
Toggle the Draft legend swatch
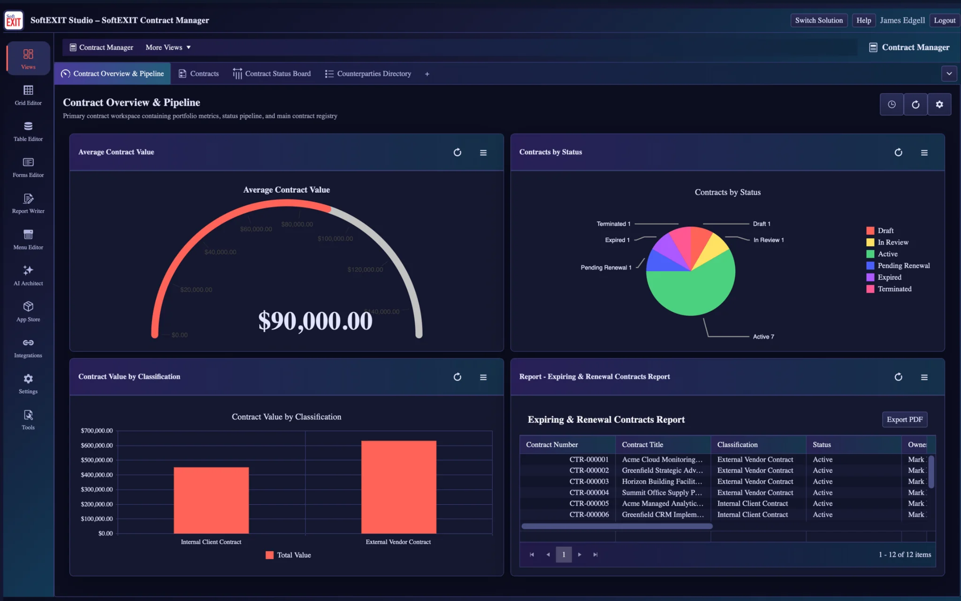click(x=870, y=231)
